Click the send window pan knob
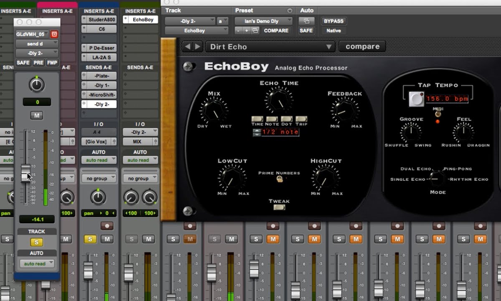The height and width of the screenshot is (301, 501). pos(37,85)
